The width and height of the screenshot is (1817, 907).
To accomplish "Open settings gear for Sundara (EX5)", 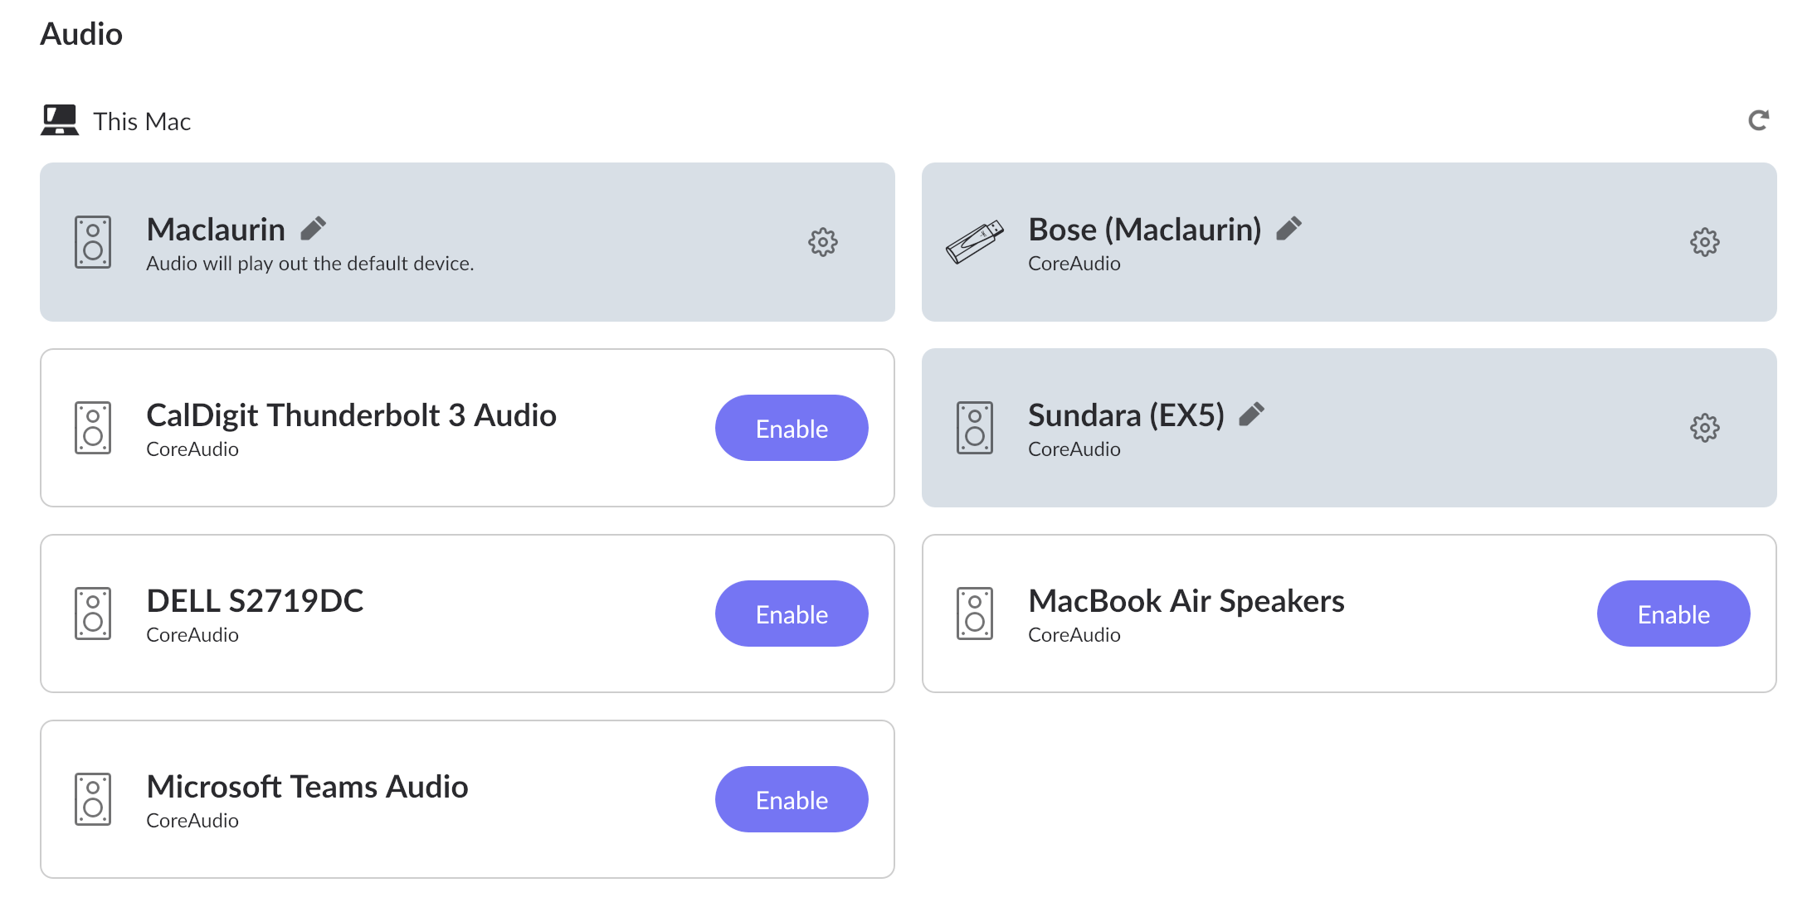I will 1705,428.
